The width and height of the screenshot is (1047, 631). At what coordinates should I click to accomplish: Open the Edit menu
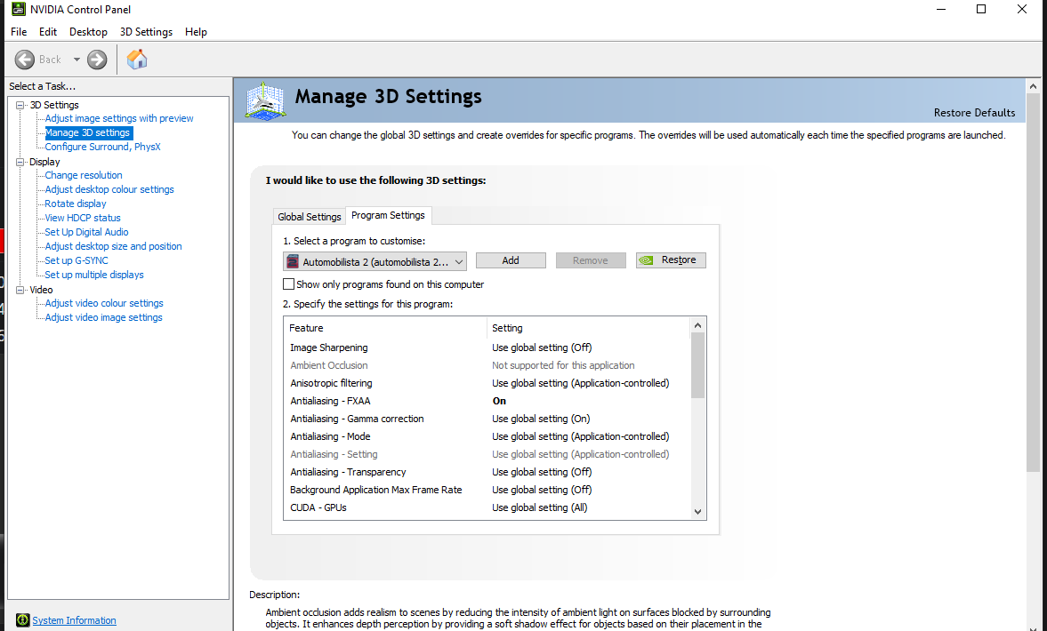click(47, 32)
